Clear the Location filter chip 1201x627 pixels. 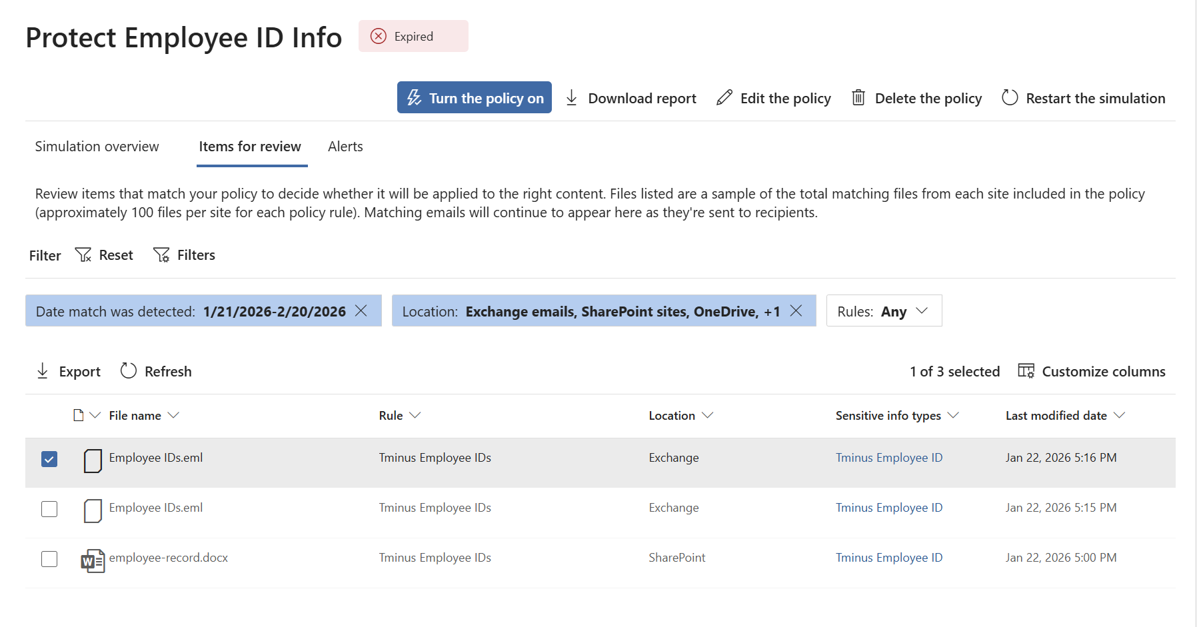[796, 311]
